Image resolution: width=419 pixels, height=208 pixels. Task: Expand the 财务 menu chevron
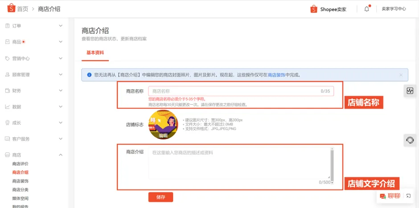point(61,91)
